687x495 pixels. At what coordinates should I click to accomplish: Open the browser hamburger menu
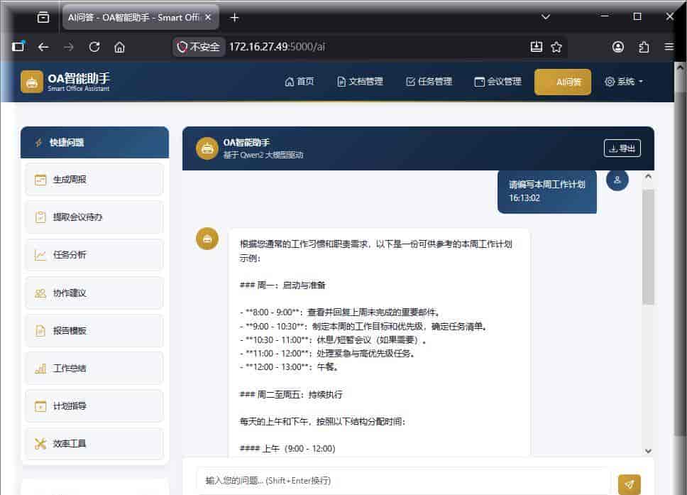tap(669, 46)
